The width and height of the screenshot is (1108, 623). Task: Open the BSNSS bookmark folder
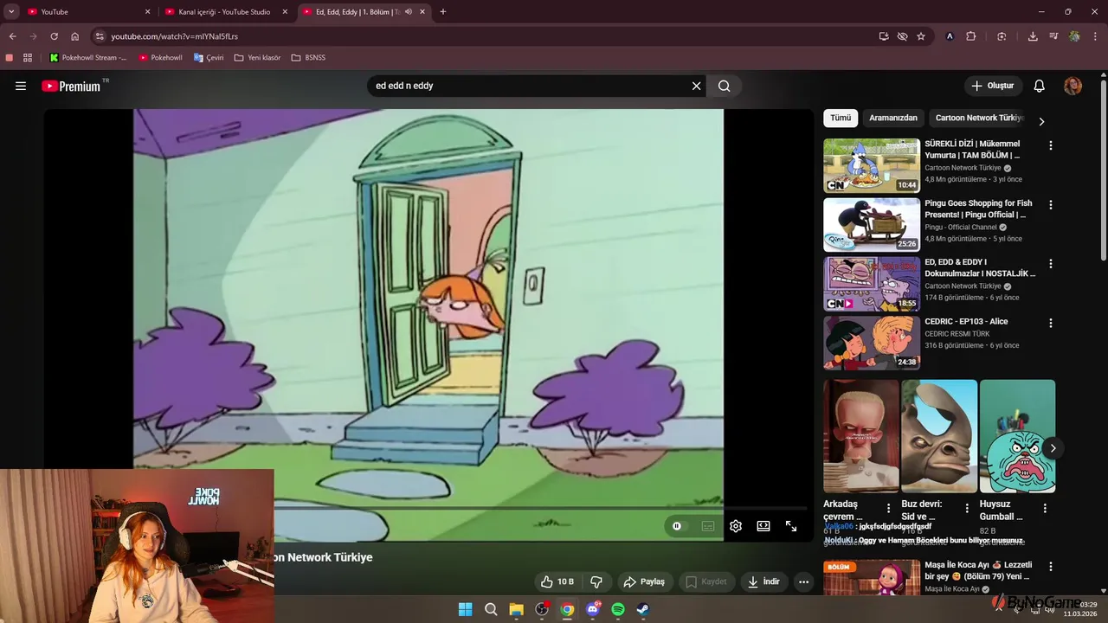tap(308, 58)
